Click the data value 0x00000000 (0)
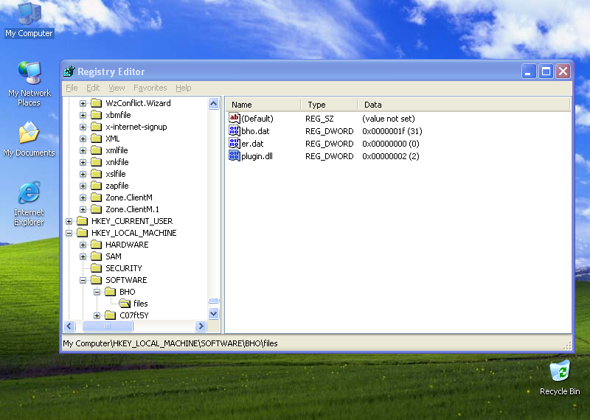This screenshot has width=590, height=420. coord(391,144)
